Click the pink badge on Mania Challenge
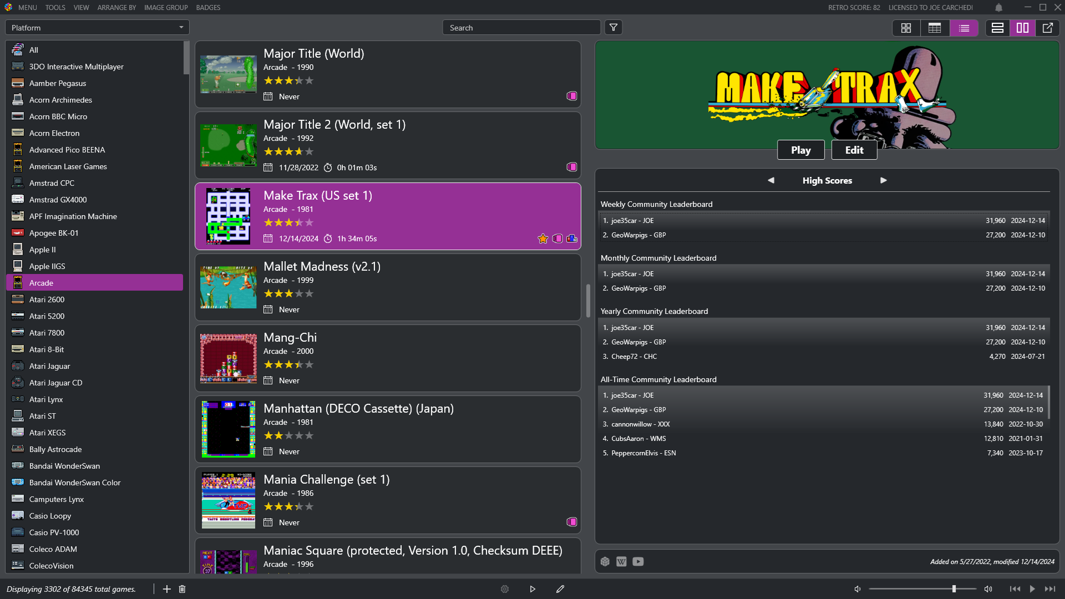 point(572,522)
